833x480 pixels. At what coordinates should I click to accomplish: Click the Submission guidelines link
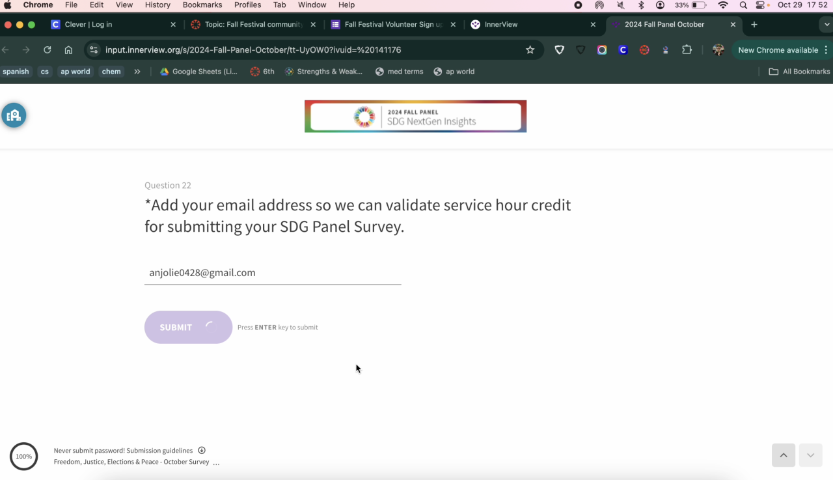pyautogui.click(x=159, y=451)
